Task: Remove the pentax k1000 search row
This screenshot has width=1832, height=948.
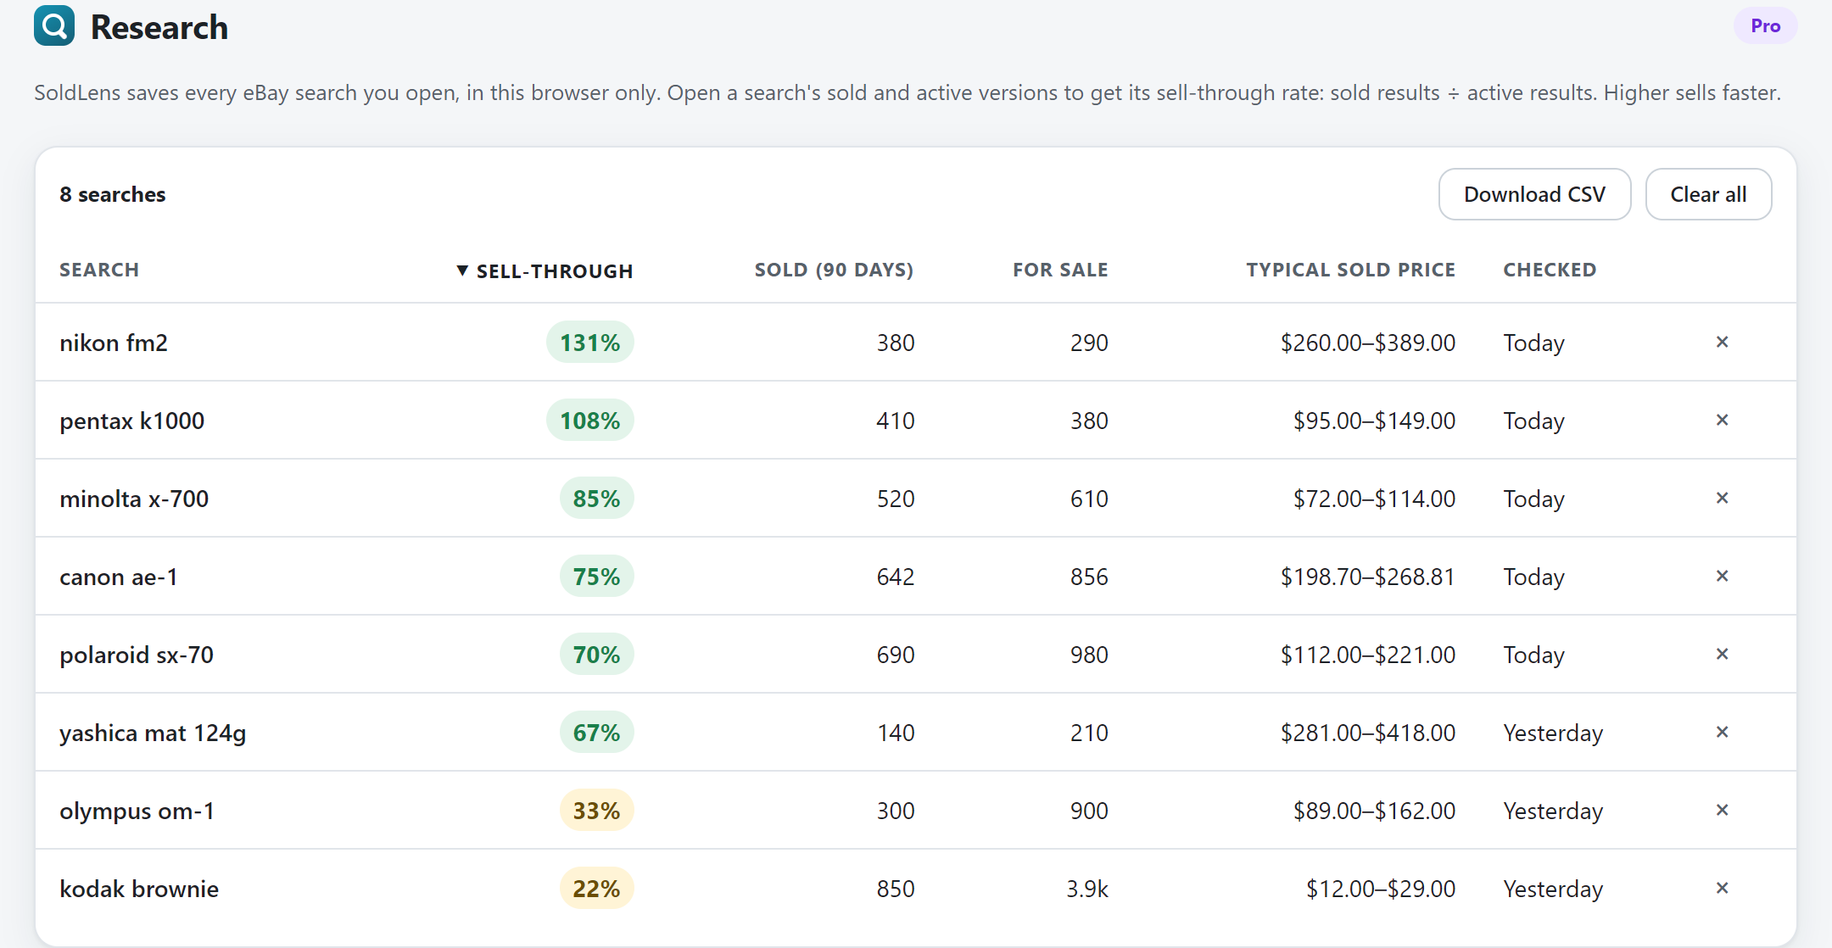Action: click(x=1722, y=420)
